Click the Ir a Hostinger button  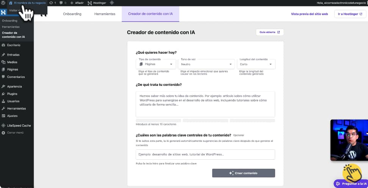350,14
